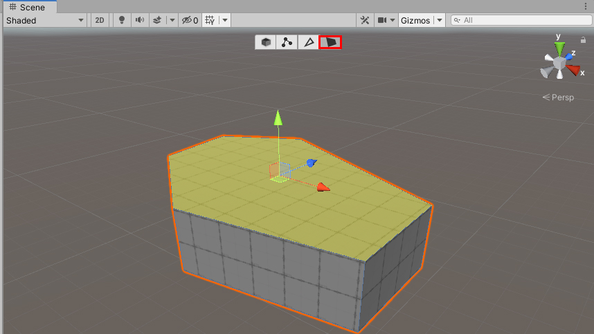Mute scene audio toggle

139,20
